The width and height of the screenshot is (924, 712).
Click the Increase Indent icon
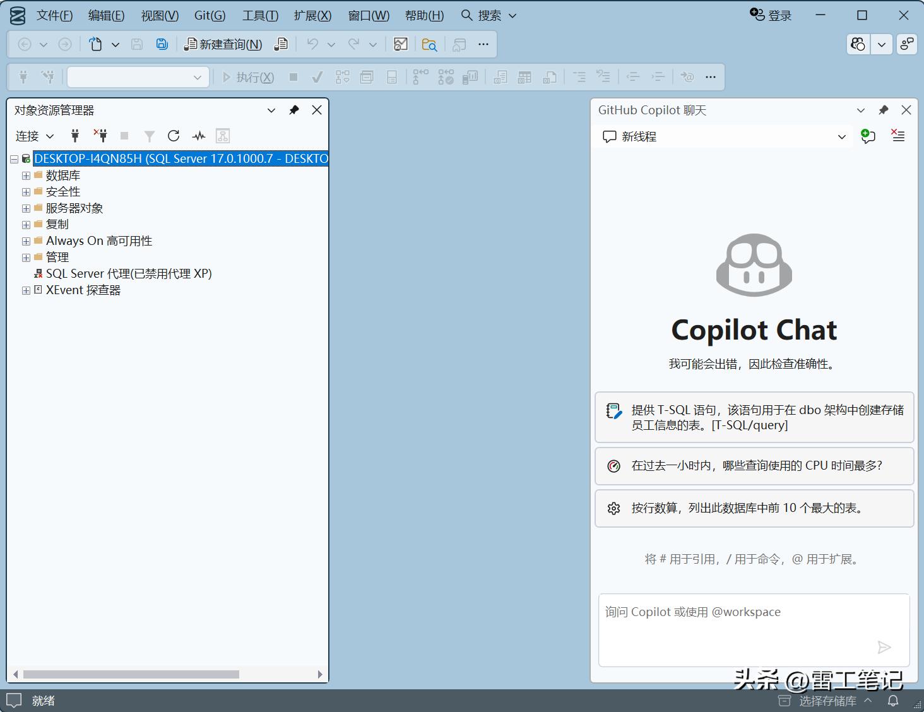coord(658,77)
